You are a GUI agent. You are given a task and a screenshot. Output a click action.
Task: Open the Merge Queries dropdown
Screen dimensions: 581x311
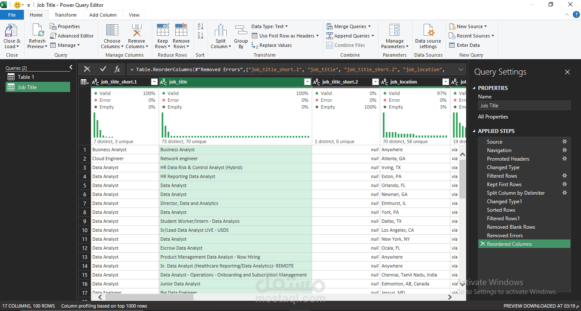[x=350, y=26]
